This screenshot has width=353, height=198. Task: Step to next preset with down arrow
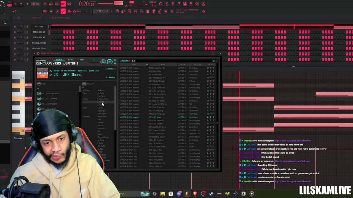coord(50,75)
